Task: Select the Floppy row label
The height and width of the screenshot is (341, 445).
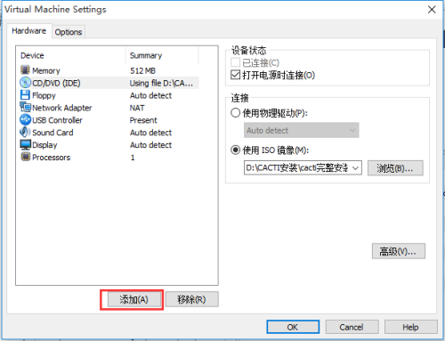Action: click(x=44, y=95)
